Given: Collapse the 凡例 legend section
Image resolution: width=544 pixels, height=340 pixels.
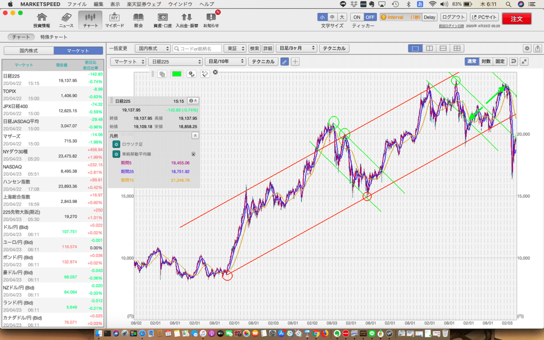Looking at the screenshot, I should (195, 135).
